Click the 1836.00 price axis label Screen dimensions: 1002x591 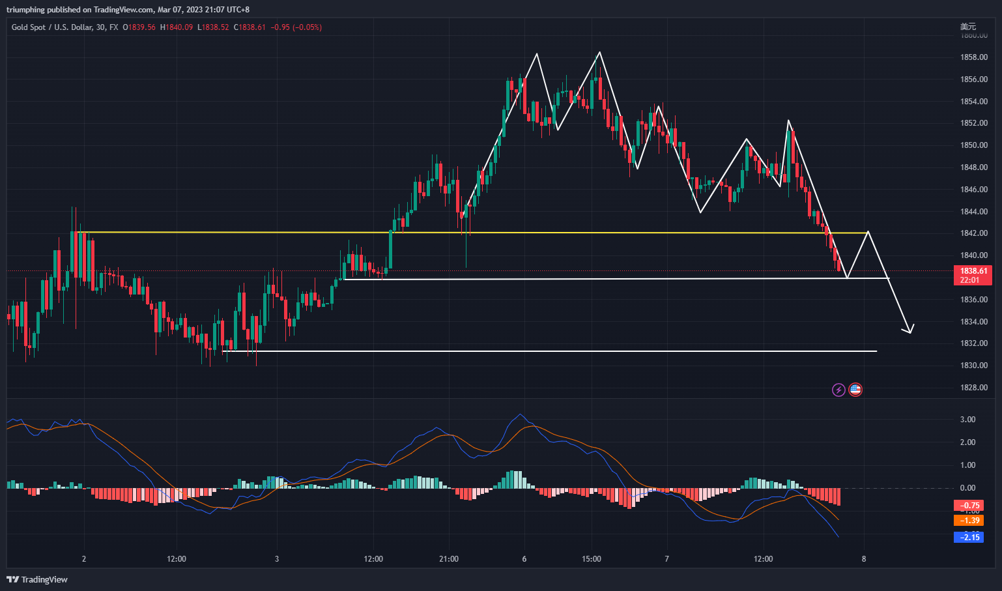[974, 300]
